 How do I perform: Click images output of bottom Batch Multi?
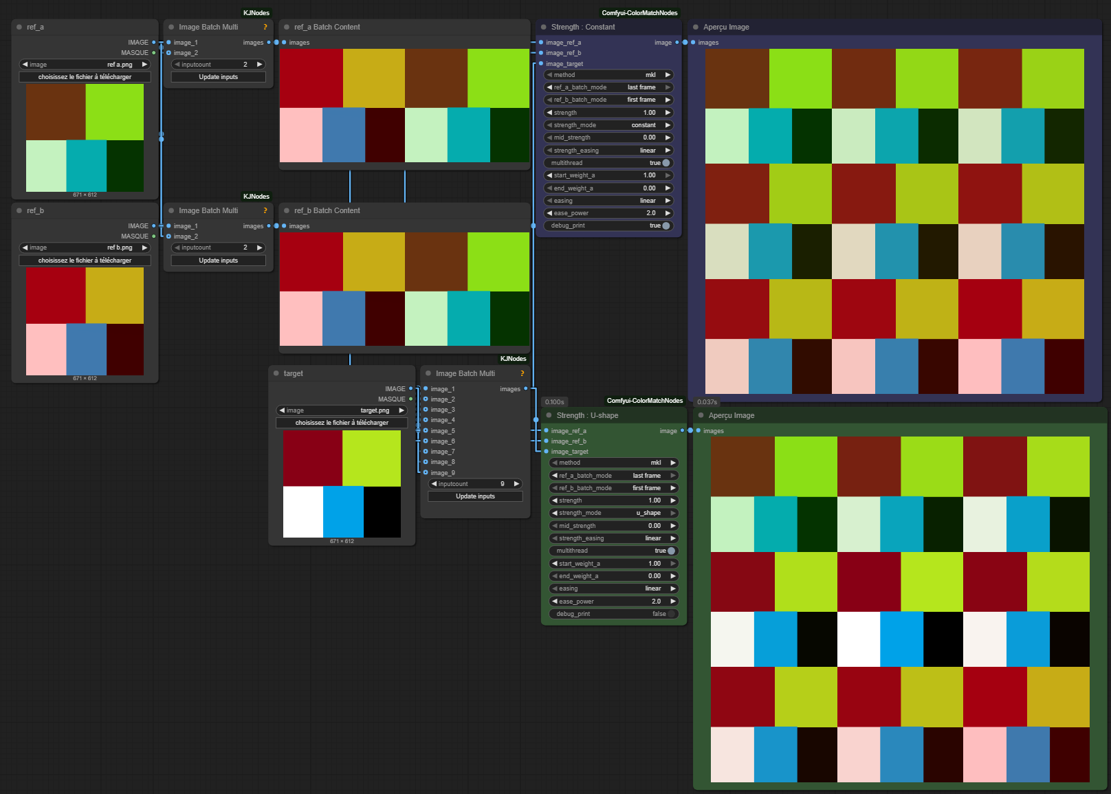(x=526, y=389)
